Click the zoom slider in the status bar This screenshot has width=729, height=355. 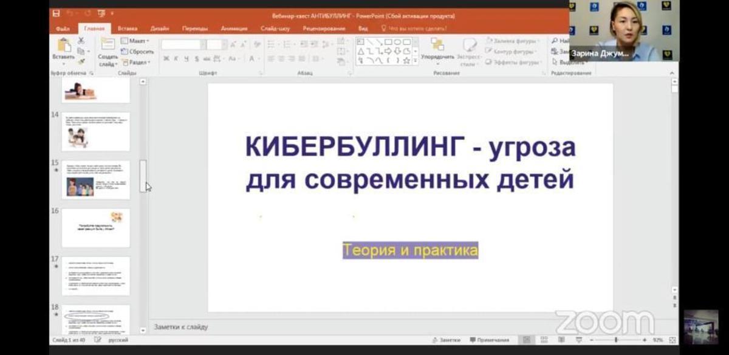point(616,340)
